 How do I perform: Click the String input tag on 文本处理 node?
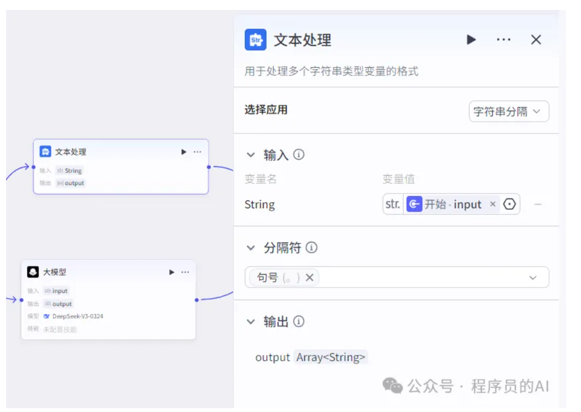(x=69, y=171)
